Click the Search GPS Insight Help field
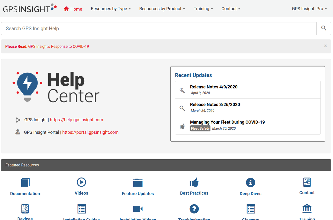333x220 pixels. pos(159,29)
